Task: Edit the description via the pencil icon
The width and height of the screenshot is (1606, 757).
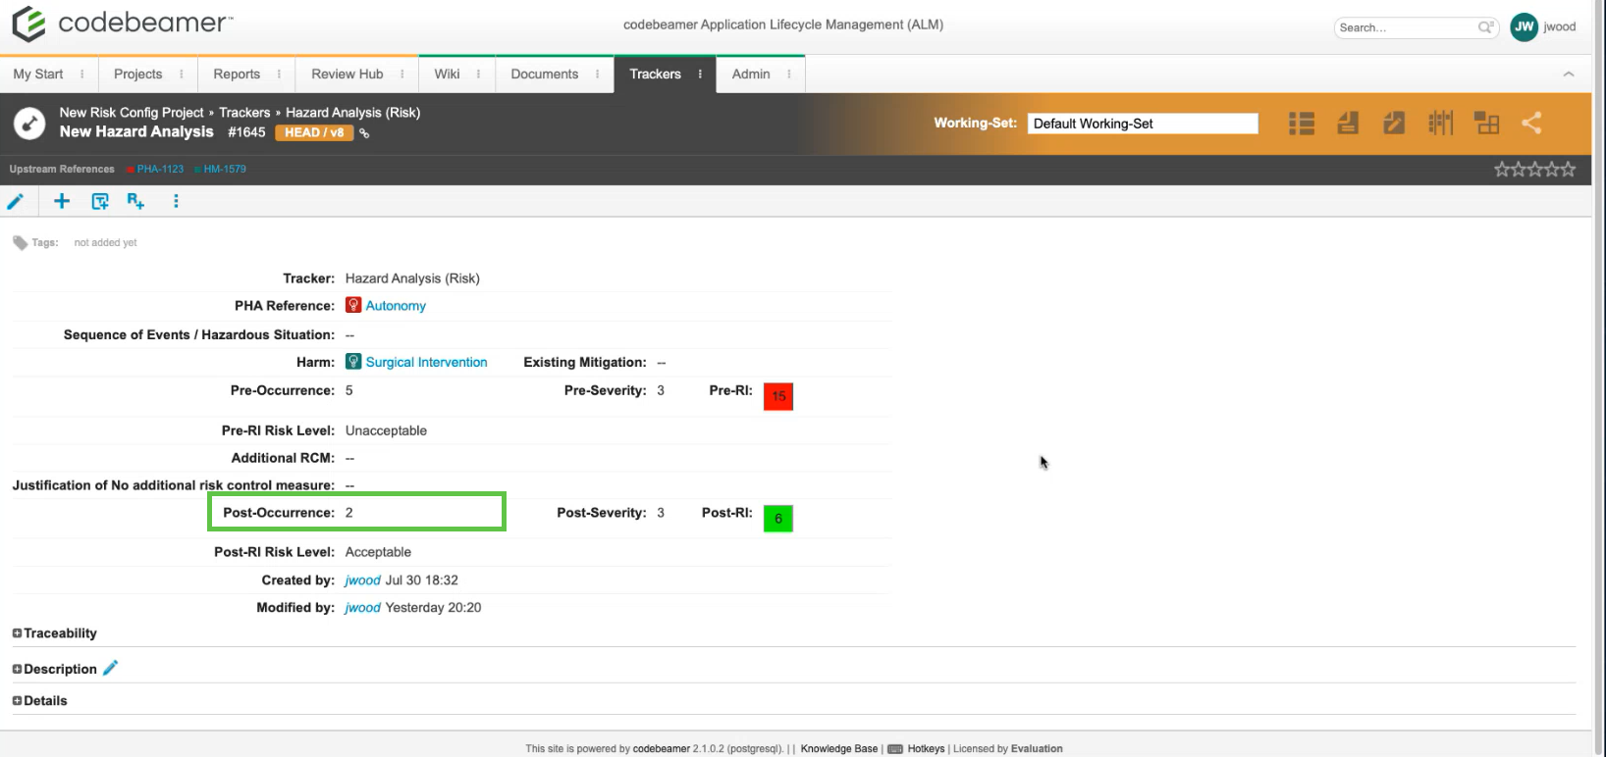Action: tap(110, 668)
